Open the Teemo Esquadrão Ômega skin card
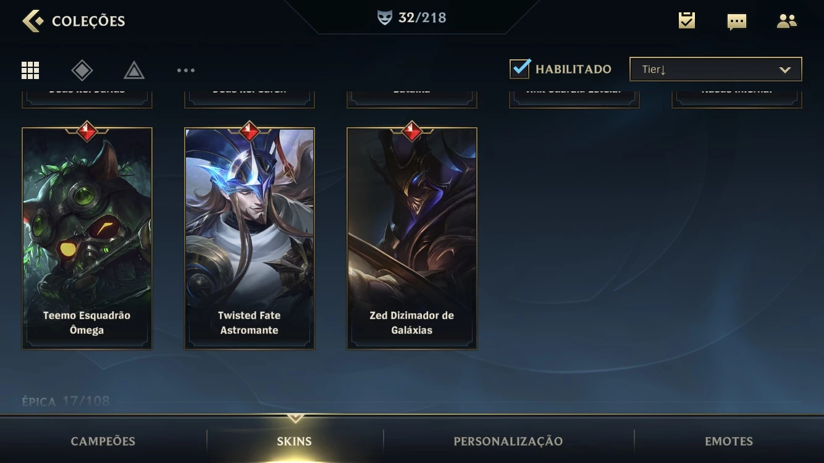This screenshot has width=824, height=463. (87, 238)
